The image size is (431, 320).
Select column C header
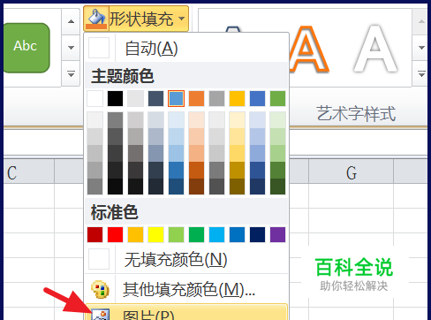point(29,172)
